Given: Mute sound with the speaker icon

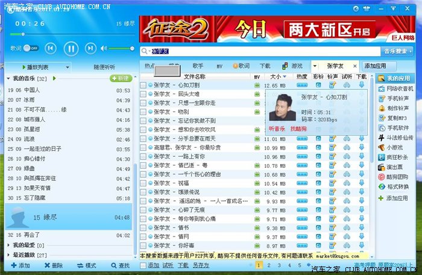Looking at the screenshot, I should [x=104, y=48].
